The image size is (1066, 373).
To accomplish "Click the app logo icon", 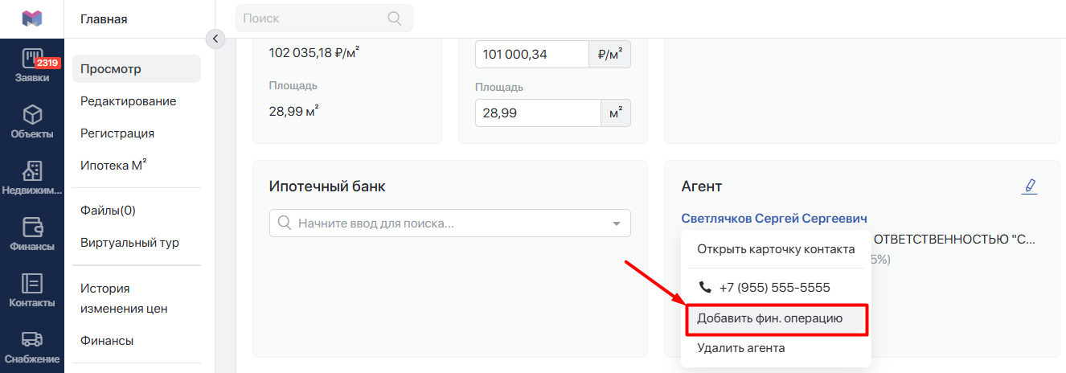I will point(32,18).
